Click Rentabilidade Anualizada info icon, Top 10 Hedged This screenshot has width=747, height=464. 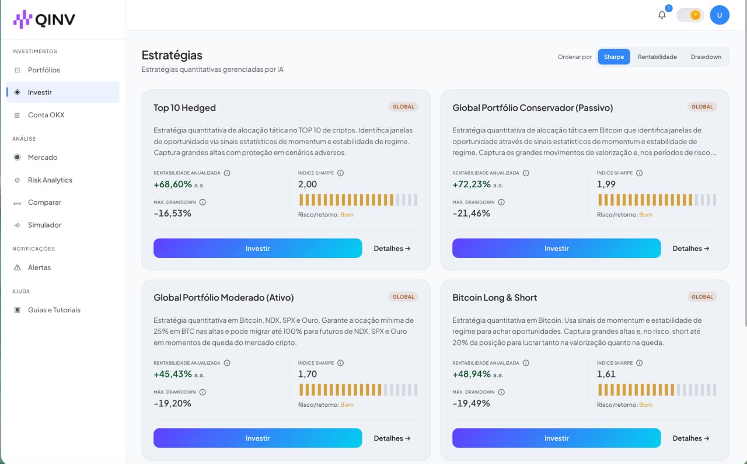coord(227,173)
